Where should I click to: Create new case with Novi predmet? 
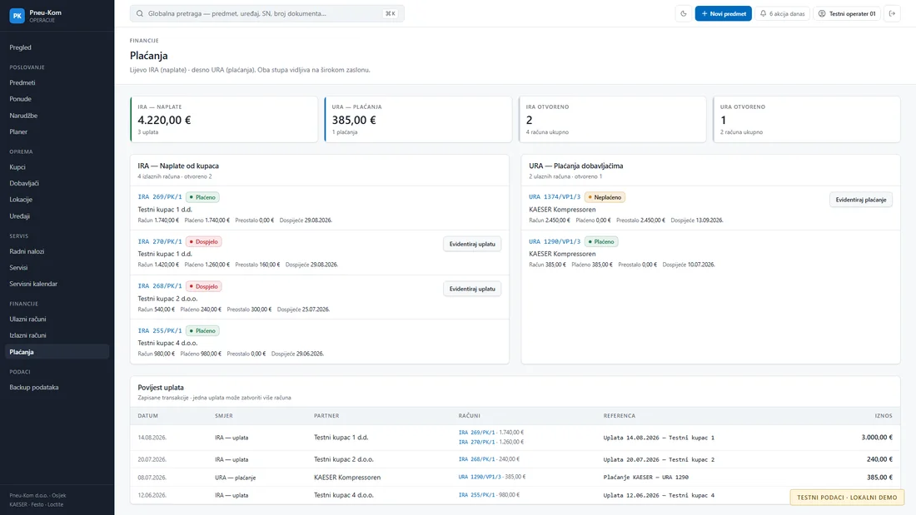point(723,13)
